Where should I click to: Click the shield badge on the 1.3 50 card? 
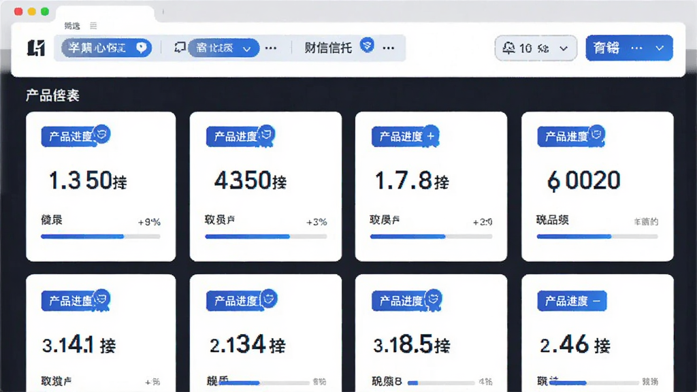[102, 134]
